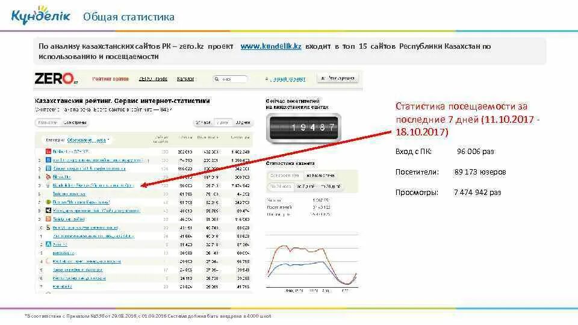Select the 7 дней period tab
Screen dimensions: 578x325
click(x=223, y=123)
